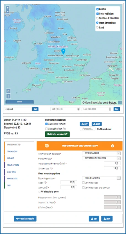This screenshot has height=234, width=126.
Task: Click the Slope value stepper
Action: pyautogui.click(x=73, y=182)
